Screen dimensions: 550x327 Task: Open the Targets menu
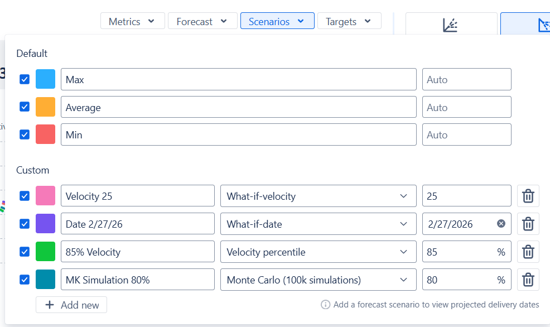coord(349,21)
